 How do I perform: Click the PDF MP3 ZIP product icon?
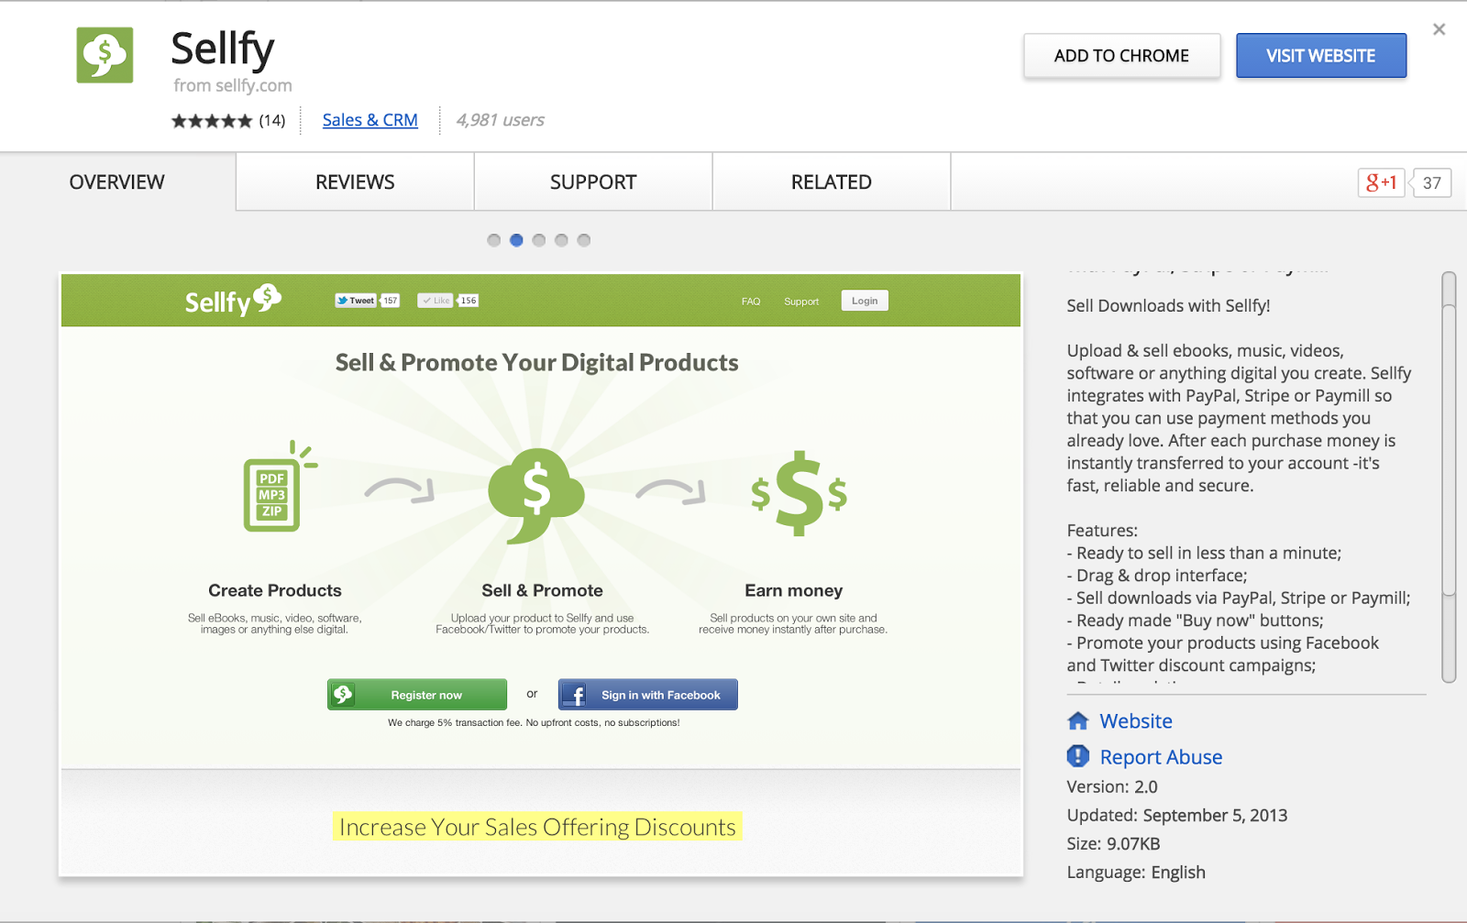tap(272, 495)
